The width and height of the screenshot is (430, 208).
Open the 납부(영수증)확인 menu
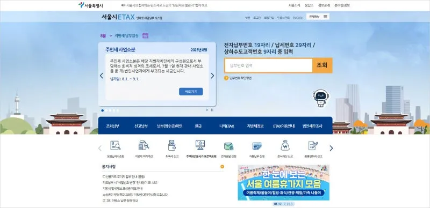(169, 126)
